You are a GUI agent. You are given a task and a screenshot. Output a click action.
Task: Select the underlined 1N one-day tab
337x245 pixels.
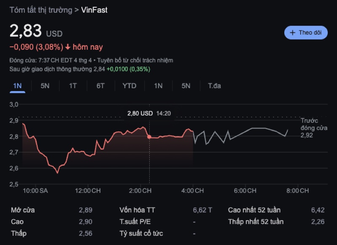point(17,86)
